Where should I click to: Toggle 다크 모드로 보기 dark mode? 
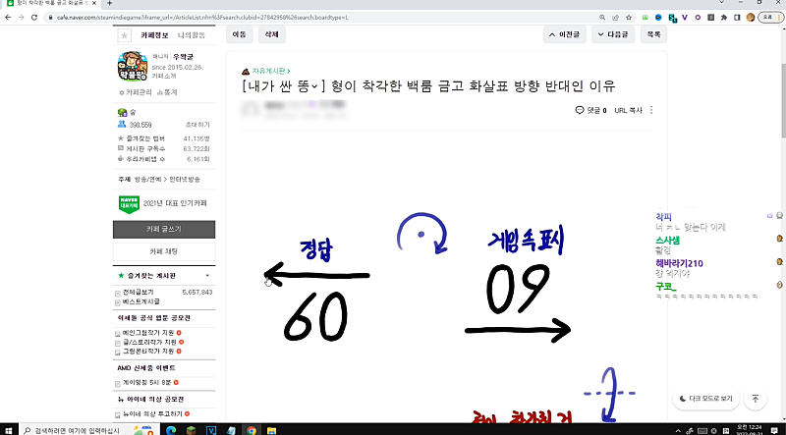click(x=705, y=399)
